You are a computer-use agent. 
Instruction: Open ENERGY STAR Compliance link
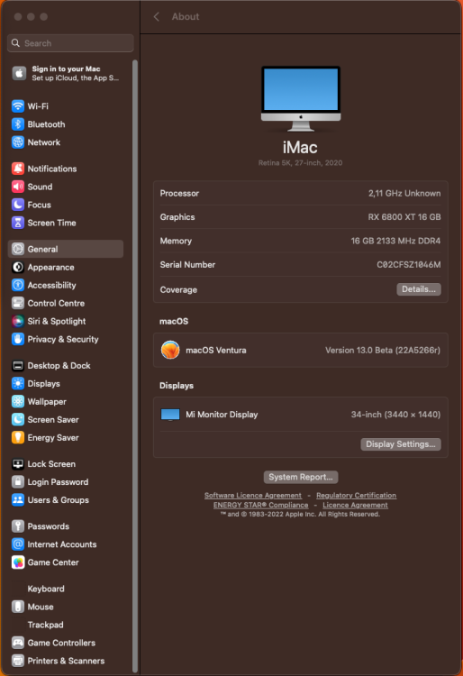click(260, 505)
